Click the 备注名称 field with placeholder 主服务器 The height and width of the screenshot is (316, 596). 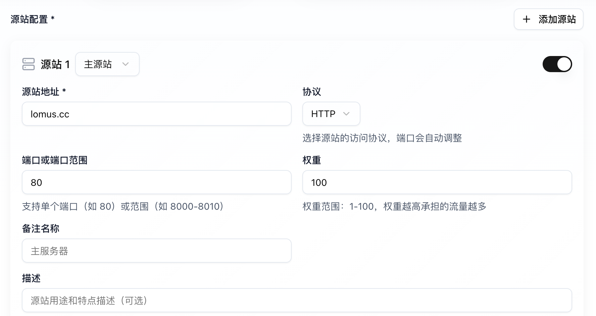click(156, 251)
